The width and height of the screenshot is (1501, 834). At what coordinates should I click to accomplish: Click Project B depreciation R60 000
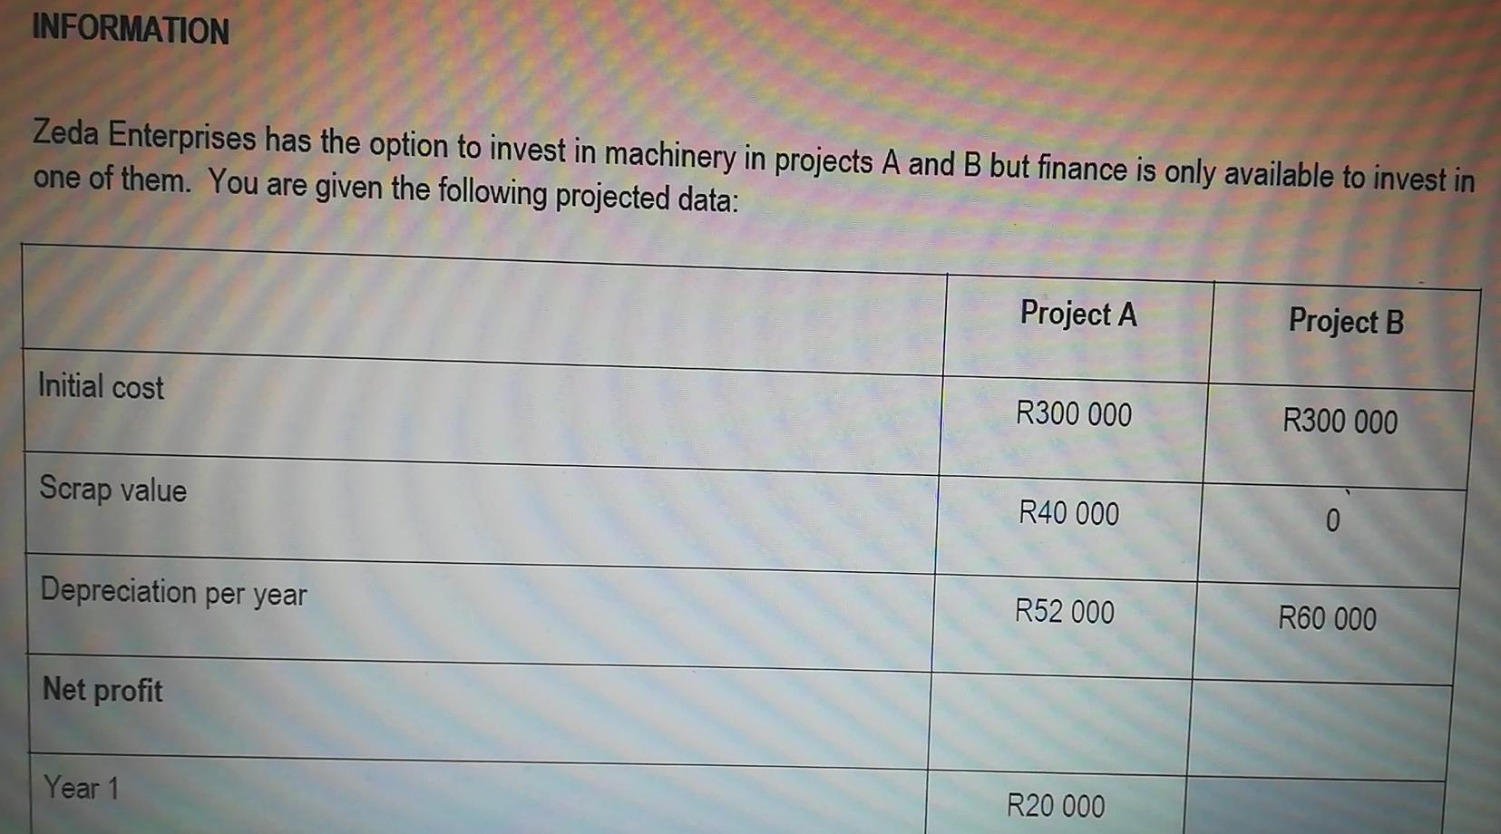pyautogui.click(x=1327, y=618)
